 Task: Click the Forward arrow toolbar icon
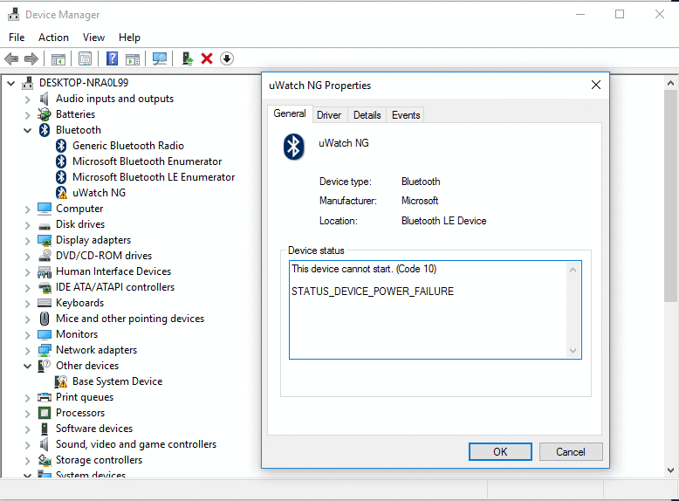click(31, 58)
